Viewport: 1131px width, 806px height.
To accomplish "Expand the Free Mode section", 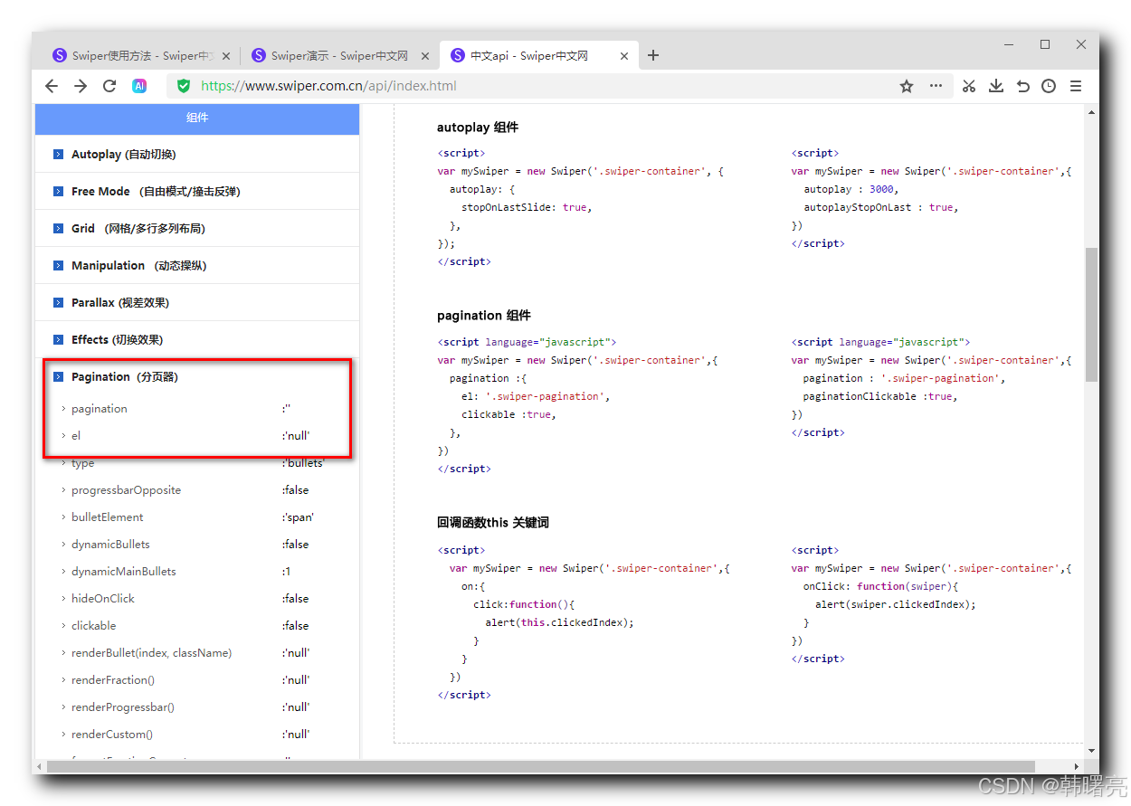I will [x=197, y=192].
